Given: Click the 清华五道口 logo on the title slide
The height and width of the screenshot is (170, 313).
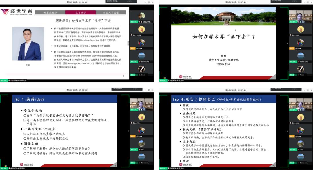Looking at the screenshot, I should pyautogui.click(x=186, y=77).
